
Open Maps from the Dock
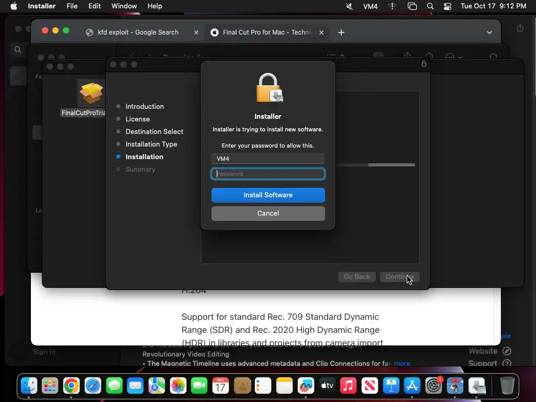(157, 386)
